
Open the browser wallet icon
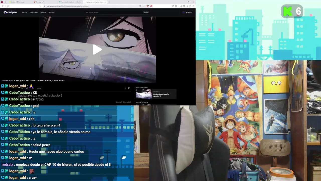(184, 6)
